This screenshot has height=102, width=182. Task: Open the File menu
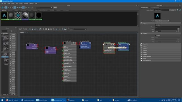click(x=2, y=3)
